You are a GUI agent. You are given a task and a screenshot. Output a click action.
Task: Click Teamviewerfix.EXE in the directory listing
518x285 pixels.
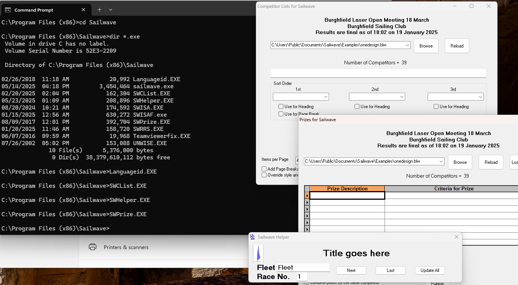pyautogui.click(x=162, y=136)
